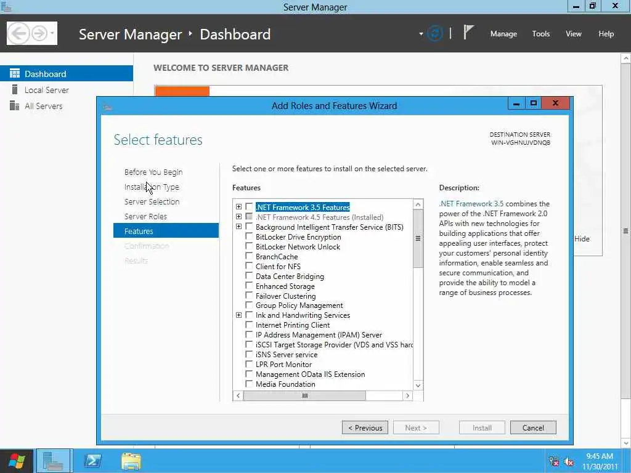Open the View menu
Viewport: 631px width, 473px height.
pyautogui.click(x=573, y=34)
